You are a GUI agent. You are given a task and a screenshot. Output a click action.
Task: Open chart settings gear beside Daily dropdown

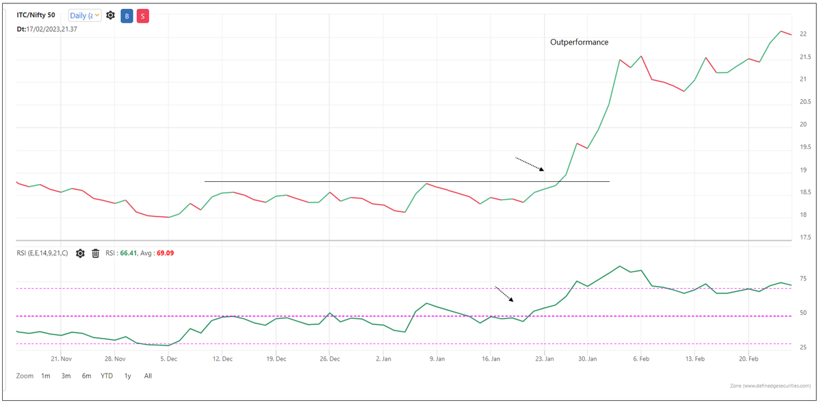(x=111, y=15)
